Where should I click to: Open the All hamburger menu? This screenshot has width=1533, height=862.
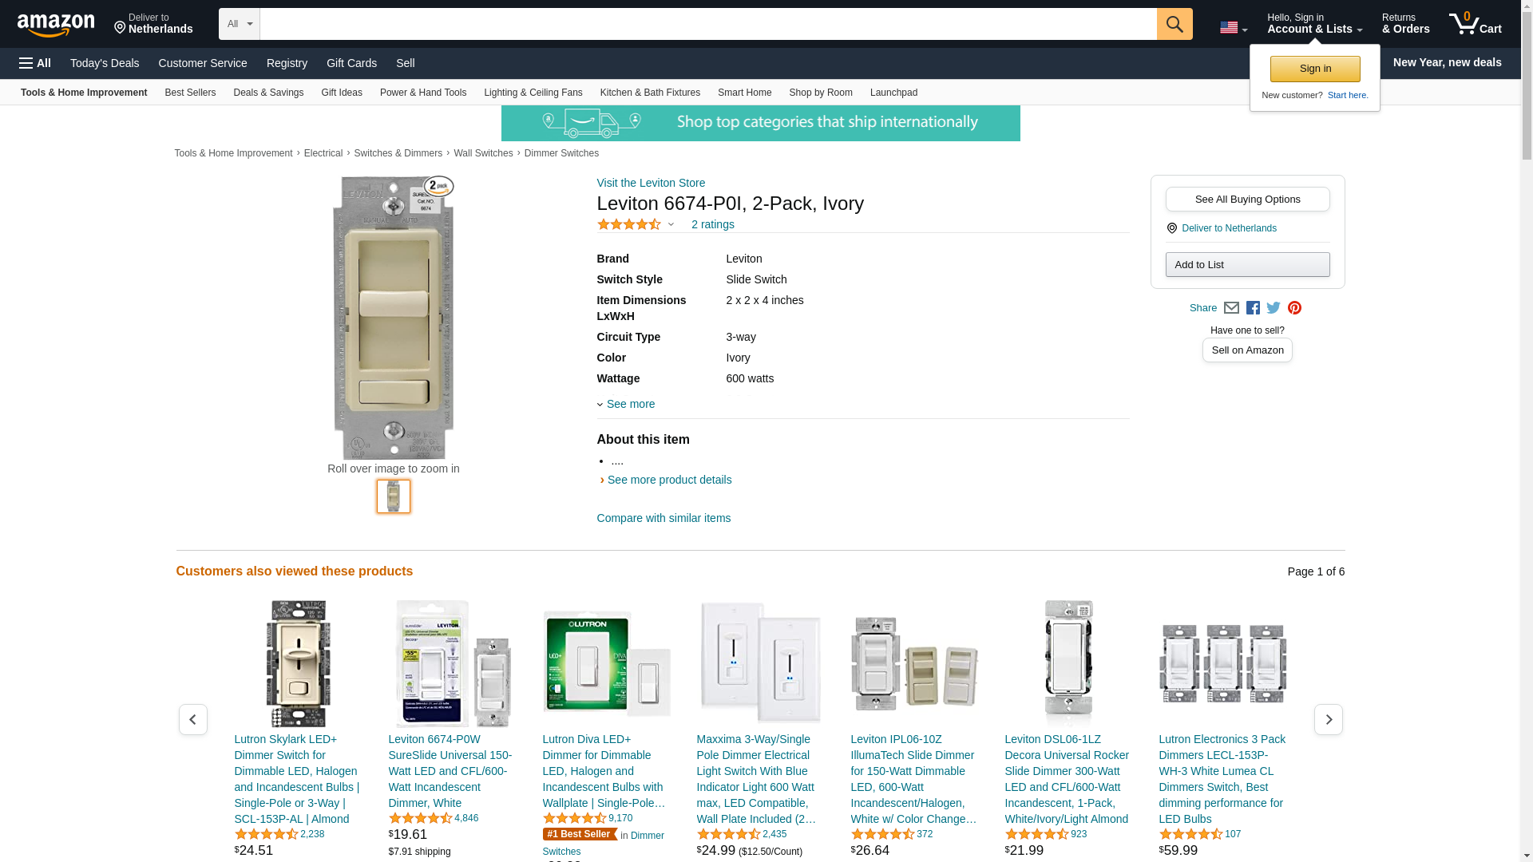click(35, 63)
